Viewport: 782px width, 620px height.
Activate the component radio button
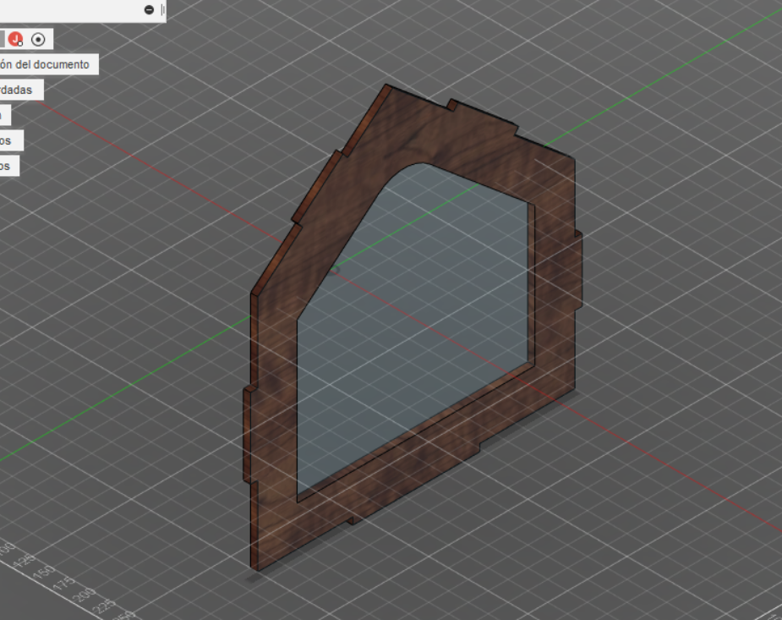pyautogui.click(x=38, y=40)
